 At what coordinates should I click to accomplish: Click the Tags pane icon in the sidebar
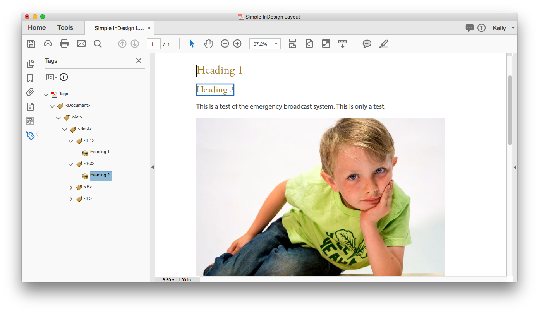[30, 135]
